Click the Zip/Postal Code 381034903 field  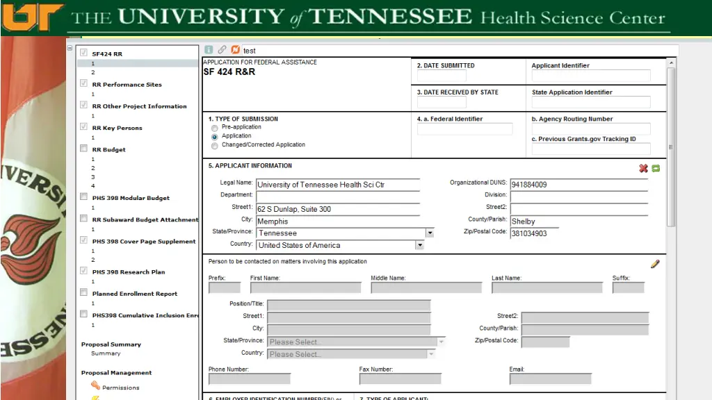point(535,233)
